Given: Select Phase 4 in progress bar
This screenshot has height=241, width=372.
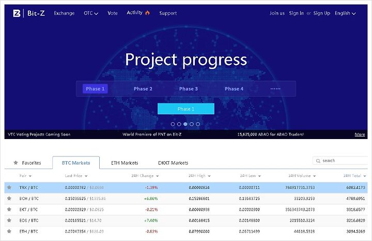Looking at the screenshot, I should coord(234,89).
